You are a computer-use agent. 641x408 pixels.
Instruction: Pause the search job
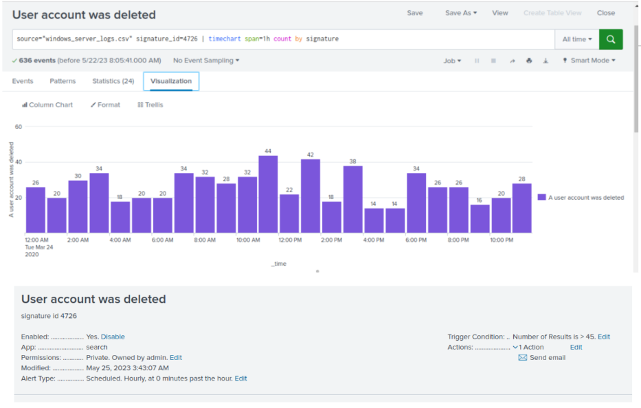click(477, 60)
